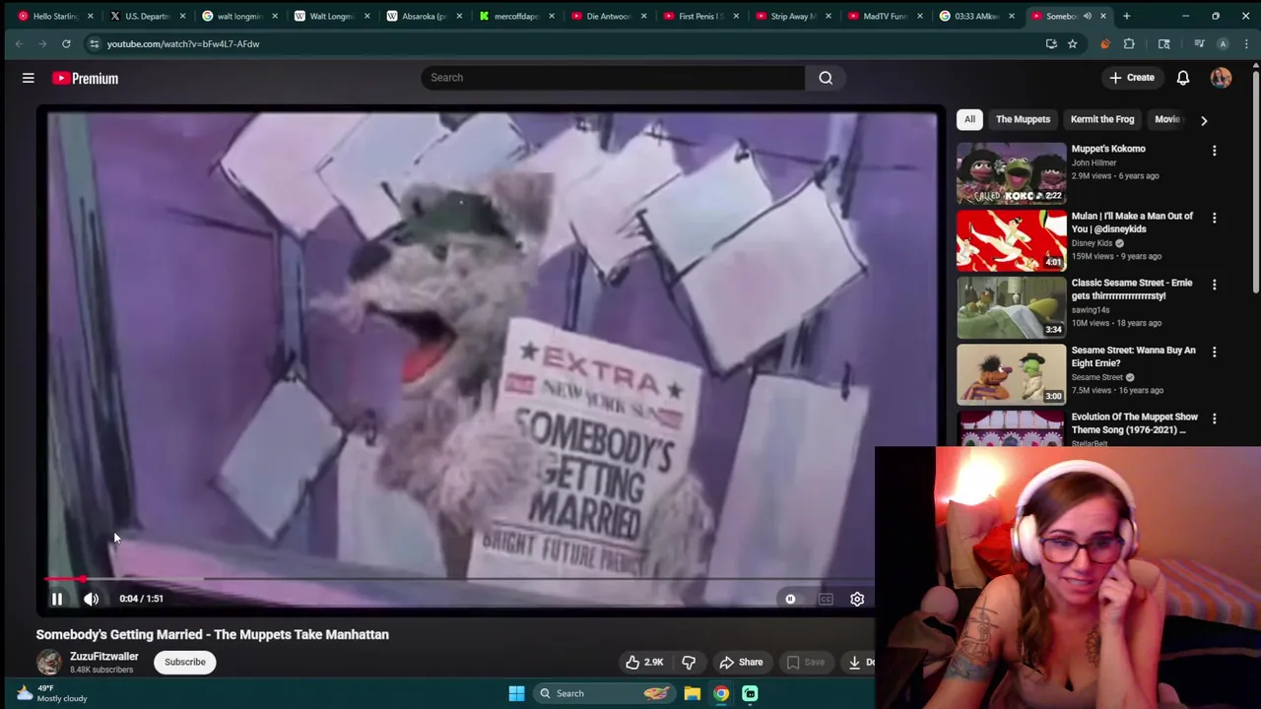The width and height of the screenshot is (1261, 709).
Task: Select the All filter chip
Action: (969, 119)
